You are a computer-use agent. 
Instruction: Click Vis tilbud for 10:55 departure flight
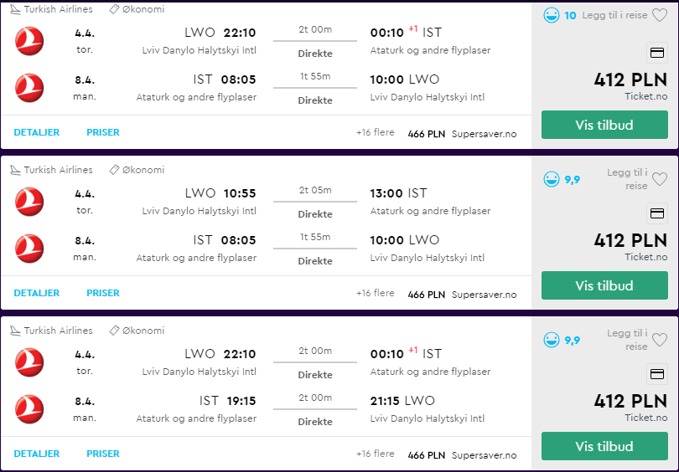604,285
